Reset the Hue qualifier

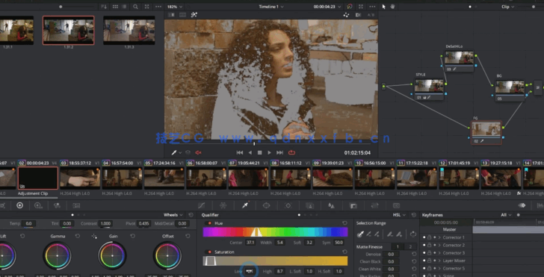pyautogui.click(x=344, y=223)
